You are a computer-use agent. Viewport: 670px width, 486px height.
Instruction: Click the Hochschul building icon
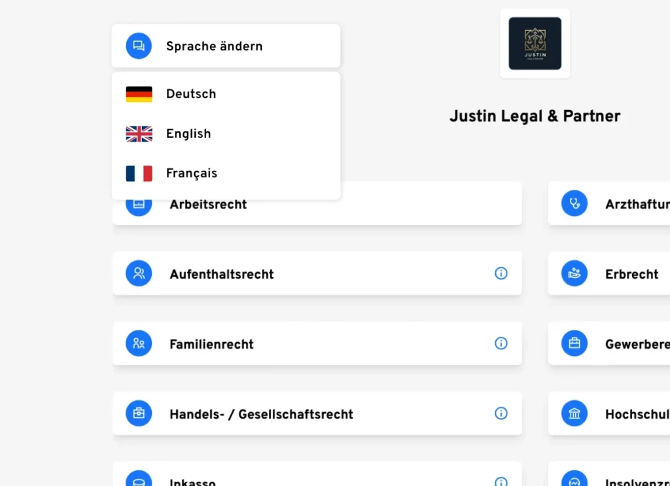coord(574,413)
